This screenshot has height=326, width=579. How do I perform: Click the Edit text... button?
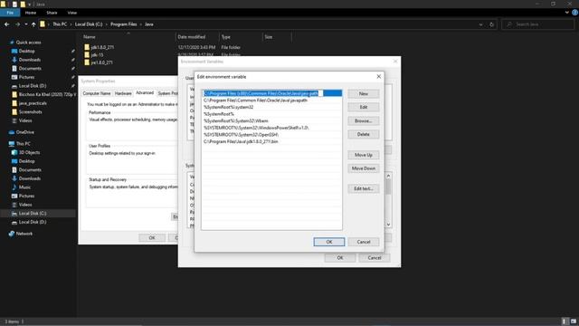364,188
